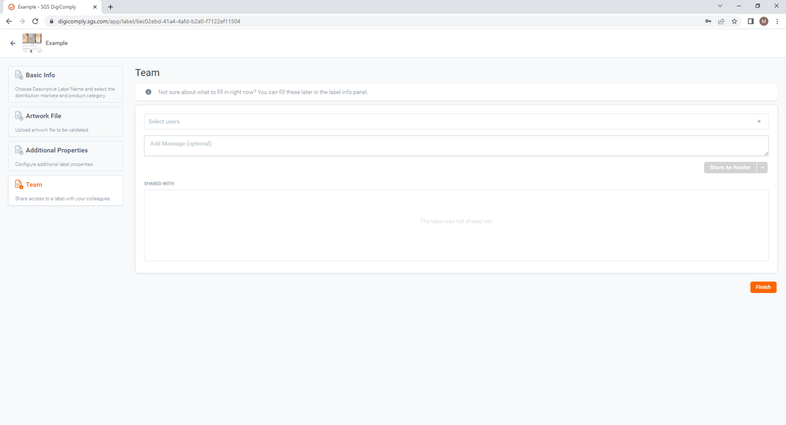This screenshot has width=786, height=425.
Task: Go to Additional Properties step
Action: pos(65,156)
